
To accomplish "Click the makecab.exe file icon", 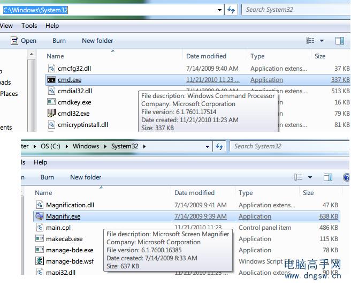I will (x=40, y=238).
